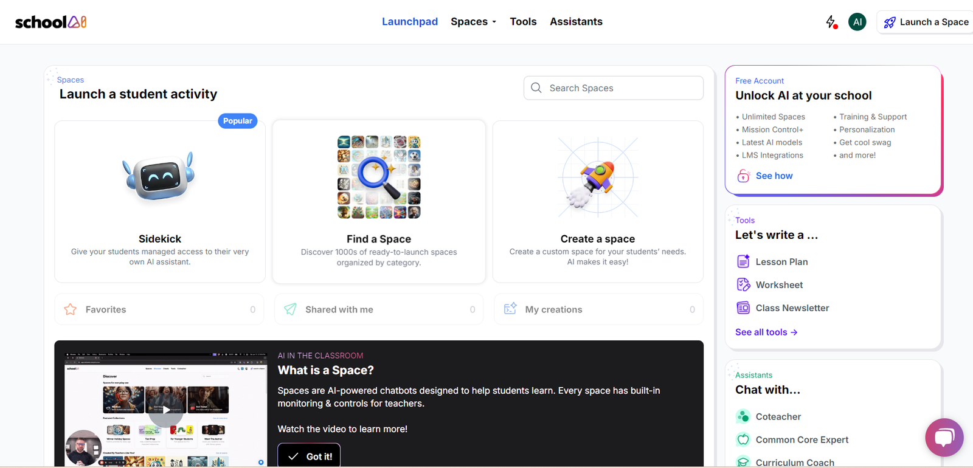Image resolution: width=973 pixels, height=468 pixels.
Task: Go to the Launchpad tab
Action: 410,22
